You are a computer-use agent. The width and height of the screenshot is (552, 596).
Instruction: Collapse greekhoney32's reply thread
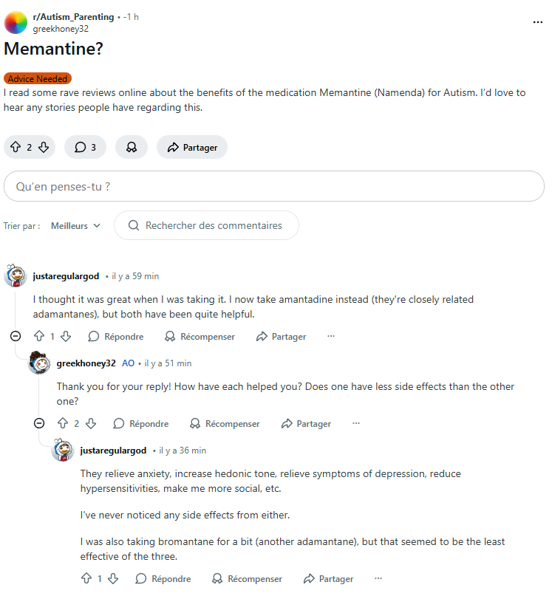click(39, 423)
